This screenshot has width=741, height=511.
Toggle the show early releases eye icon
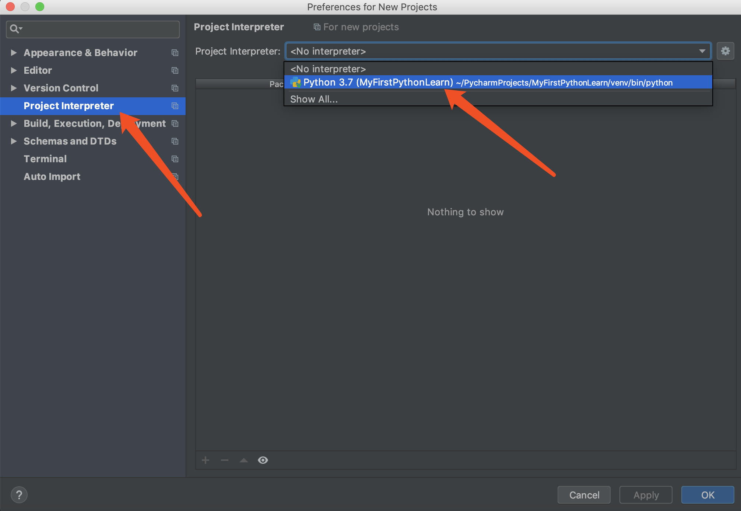(x=263, y=460)
